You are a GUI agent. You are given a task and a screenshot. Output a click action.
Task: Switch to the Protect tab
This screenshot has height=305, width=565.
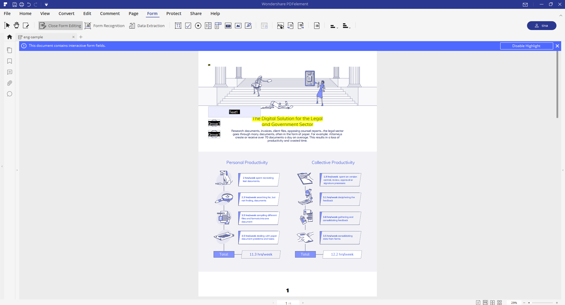[174, 14]
